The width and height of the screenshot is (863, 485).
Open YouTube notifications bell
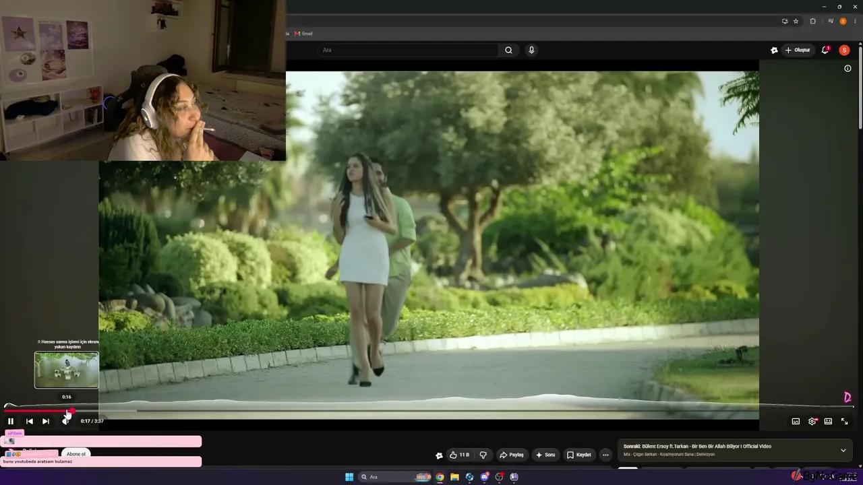pos(825,50)
